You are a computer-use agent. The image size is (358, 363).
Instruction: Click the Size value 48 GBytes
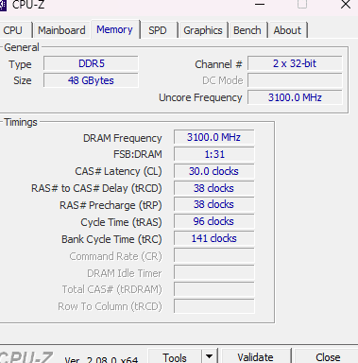point(91,80)
